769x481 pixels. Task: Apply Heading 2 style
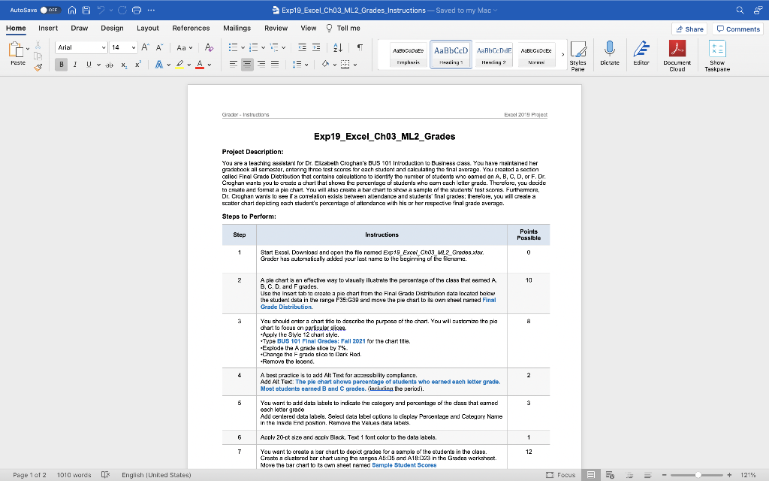point(494,54)
